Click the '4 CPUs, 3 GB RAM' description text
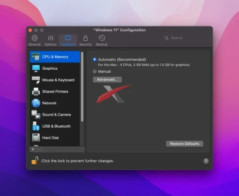Viewport: 239px width, 196px height. point(144,65)
